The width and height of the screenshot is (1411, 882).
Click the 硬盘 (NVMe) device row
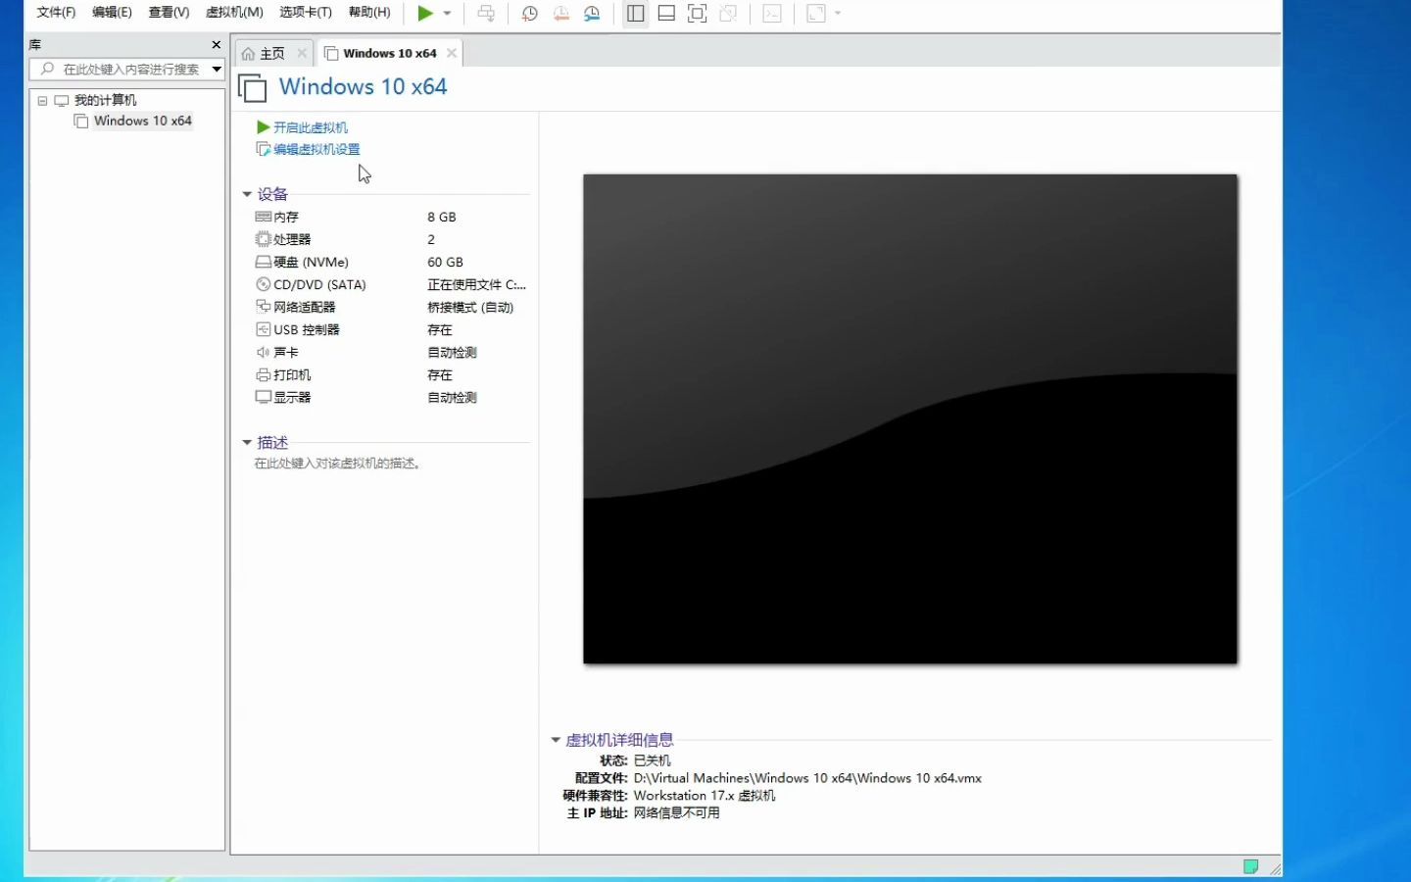391,262
